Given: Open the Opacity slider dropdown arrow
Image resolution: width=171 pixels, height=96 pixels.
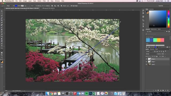Looking at the screenshot, I should click(x=165, y=54).
